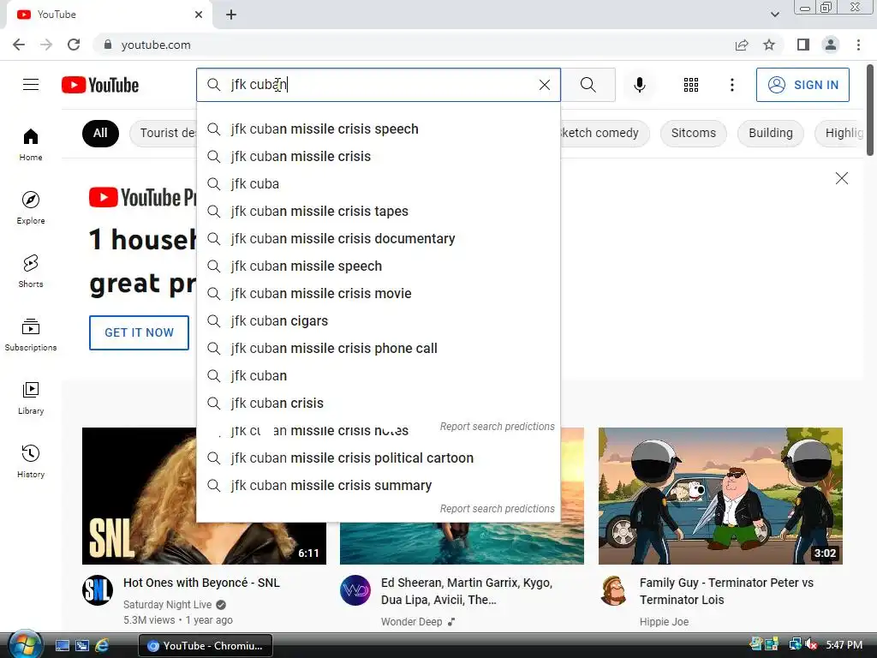Clear the search box with the X icon
Image resolution: width=877 pixels, height=658 pixels.
coord(544,85)
